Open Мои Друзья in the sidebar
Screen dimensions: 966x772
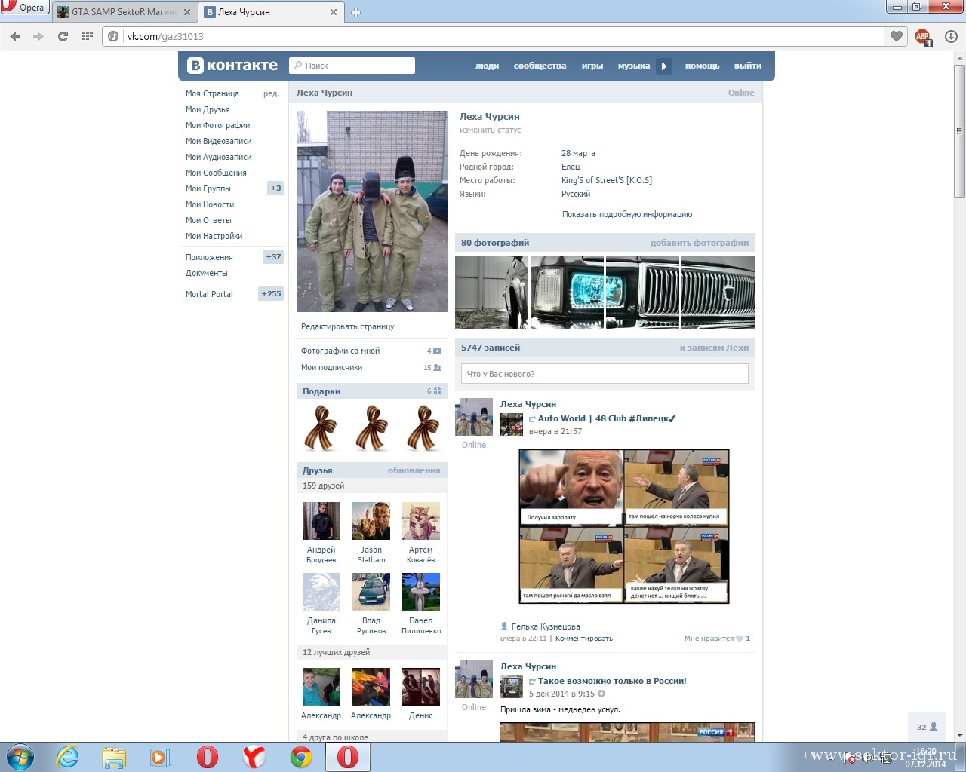point(208,109)
